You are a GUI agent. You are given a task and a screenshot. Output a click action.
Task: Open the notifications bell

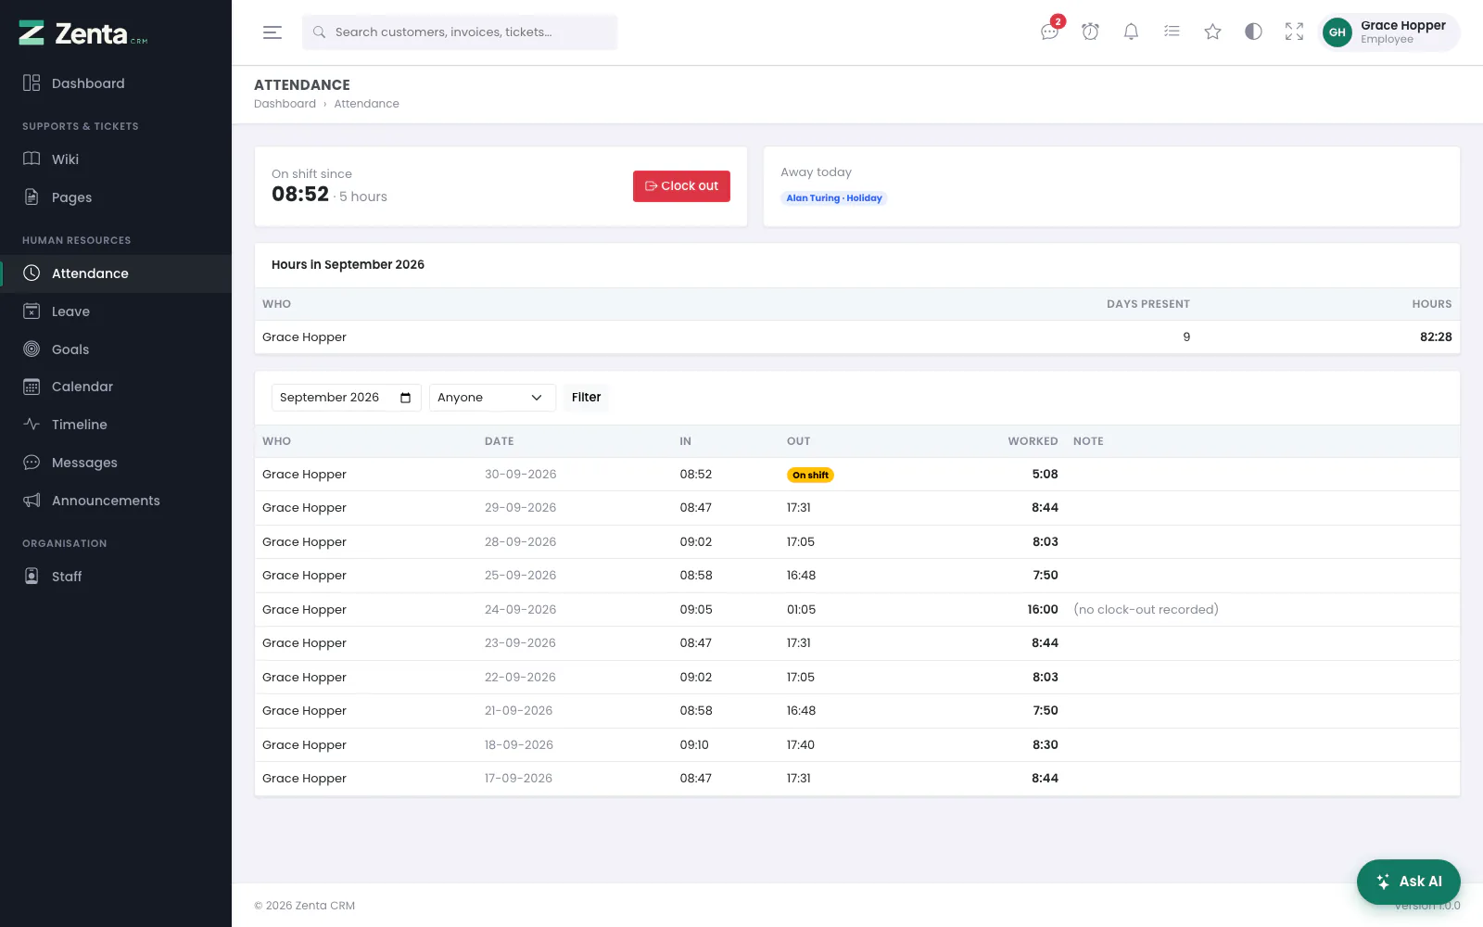[x=1131, y=32]
